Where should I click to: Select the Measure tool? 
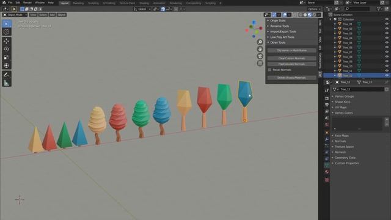tap(7, 83)
